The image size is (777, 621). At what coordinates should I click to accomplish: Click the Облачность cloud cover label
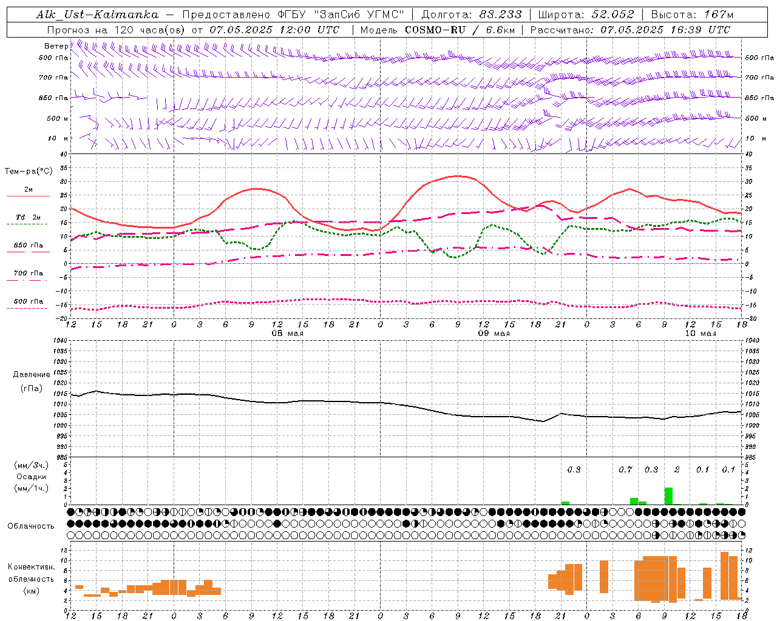[x=31, y=526]
